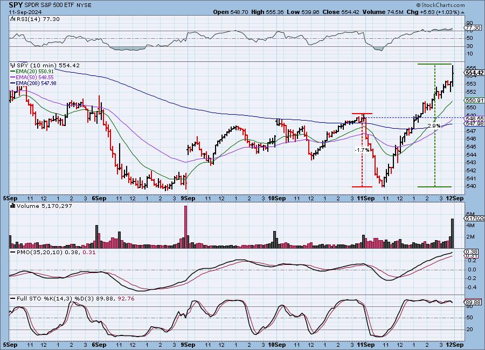This screenshot has height=350, width=485.
Task: Click the 548.55 EMA tag on right axis
Action: [x=474, y=118]
